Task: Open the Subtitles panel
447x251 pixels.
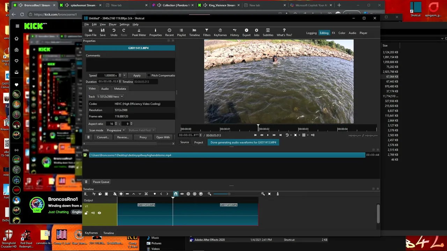Action: [x=268, y=32]
